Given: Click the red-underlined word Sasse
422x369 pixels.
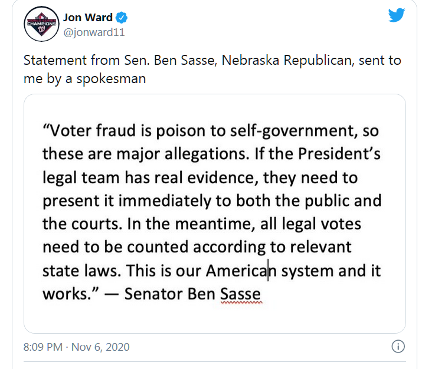Looking at the screenshot, I should (x=240, y=293).
